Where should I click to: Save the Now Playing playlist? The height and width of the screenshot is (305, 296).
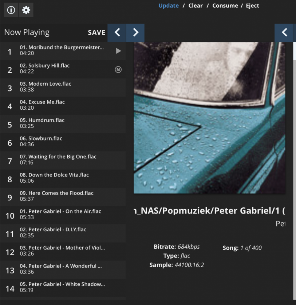[96, 32]
